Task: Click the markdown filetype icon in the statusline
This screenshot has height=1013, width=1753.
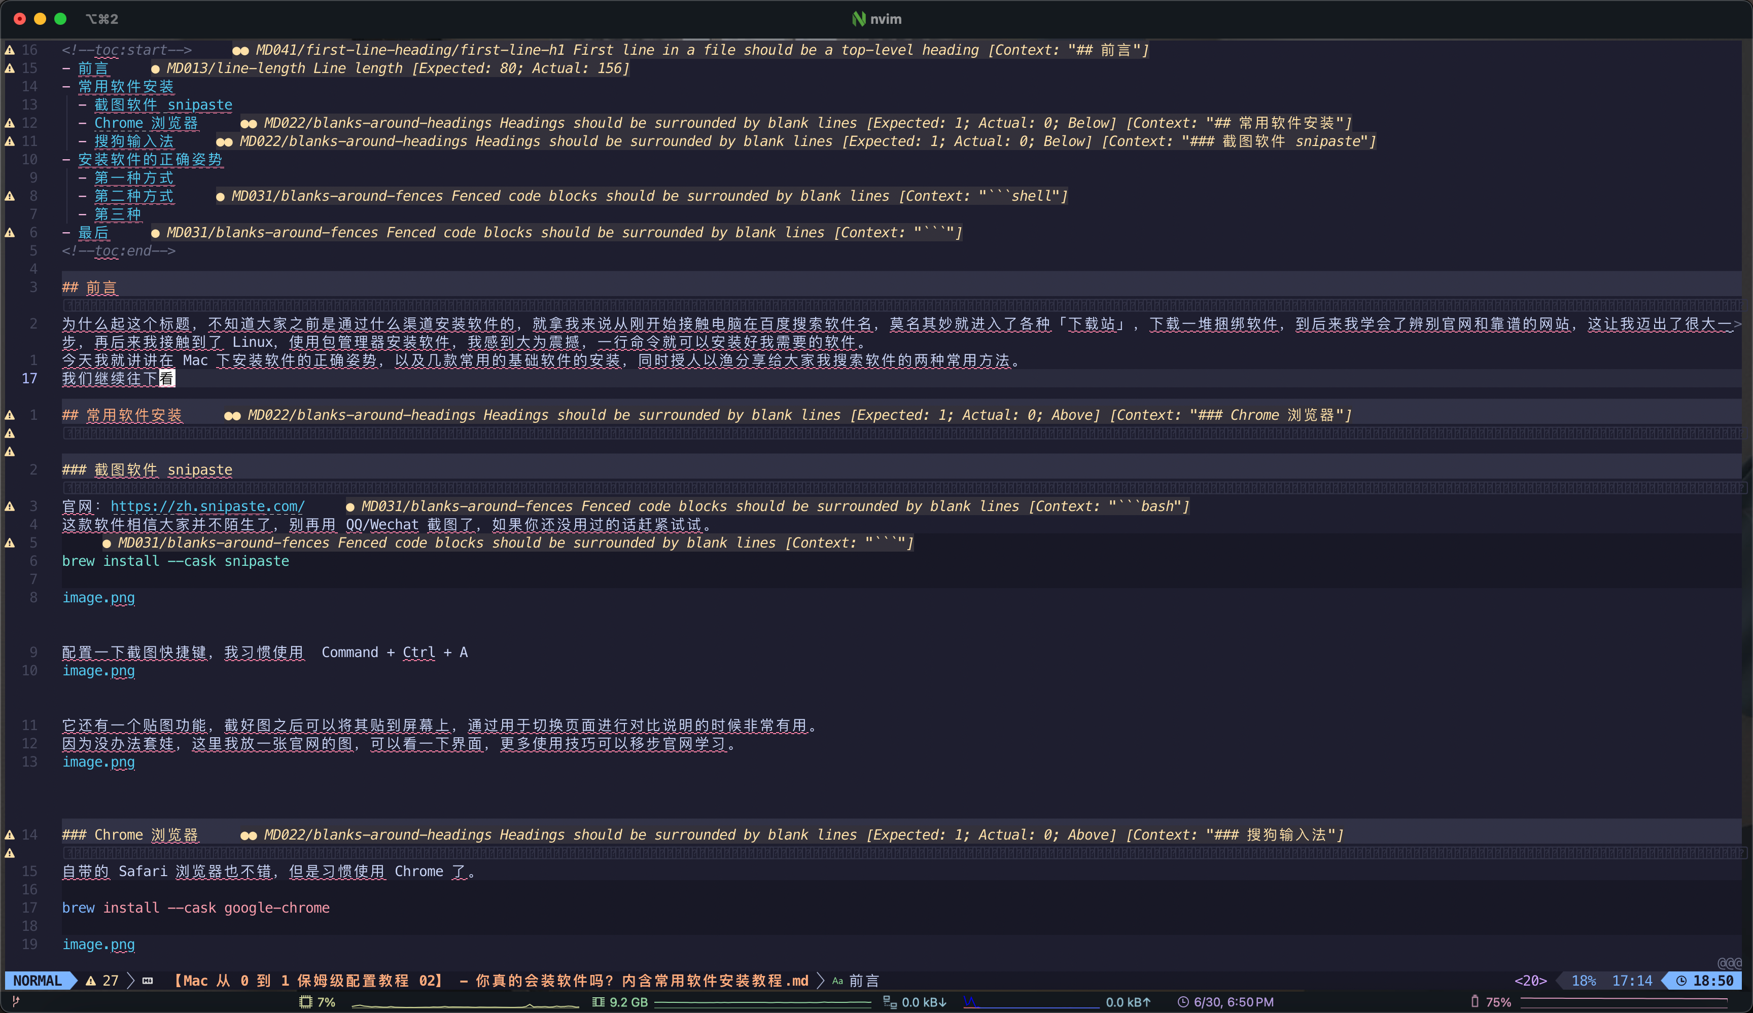Action: coord(148,981)
